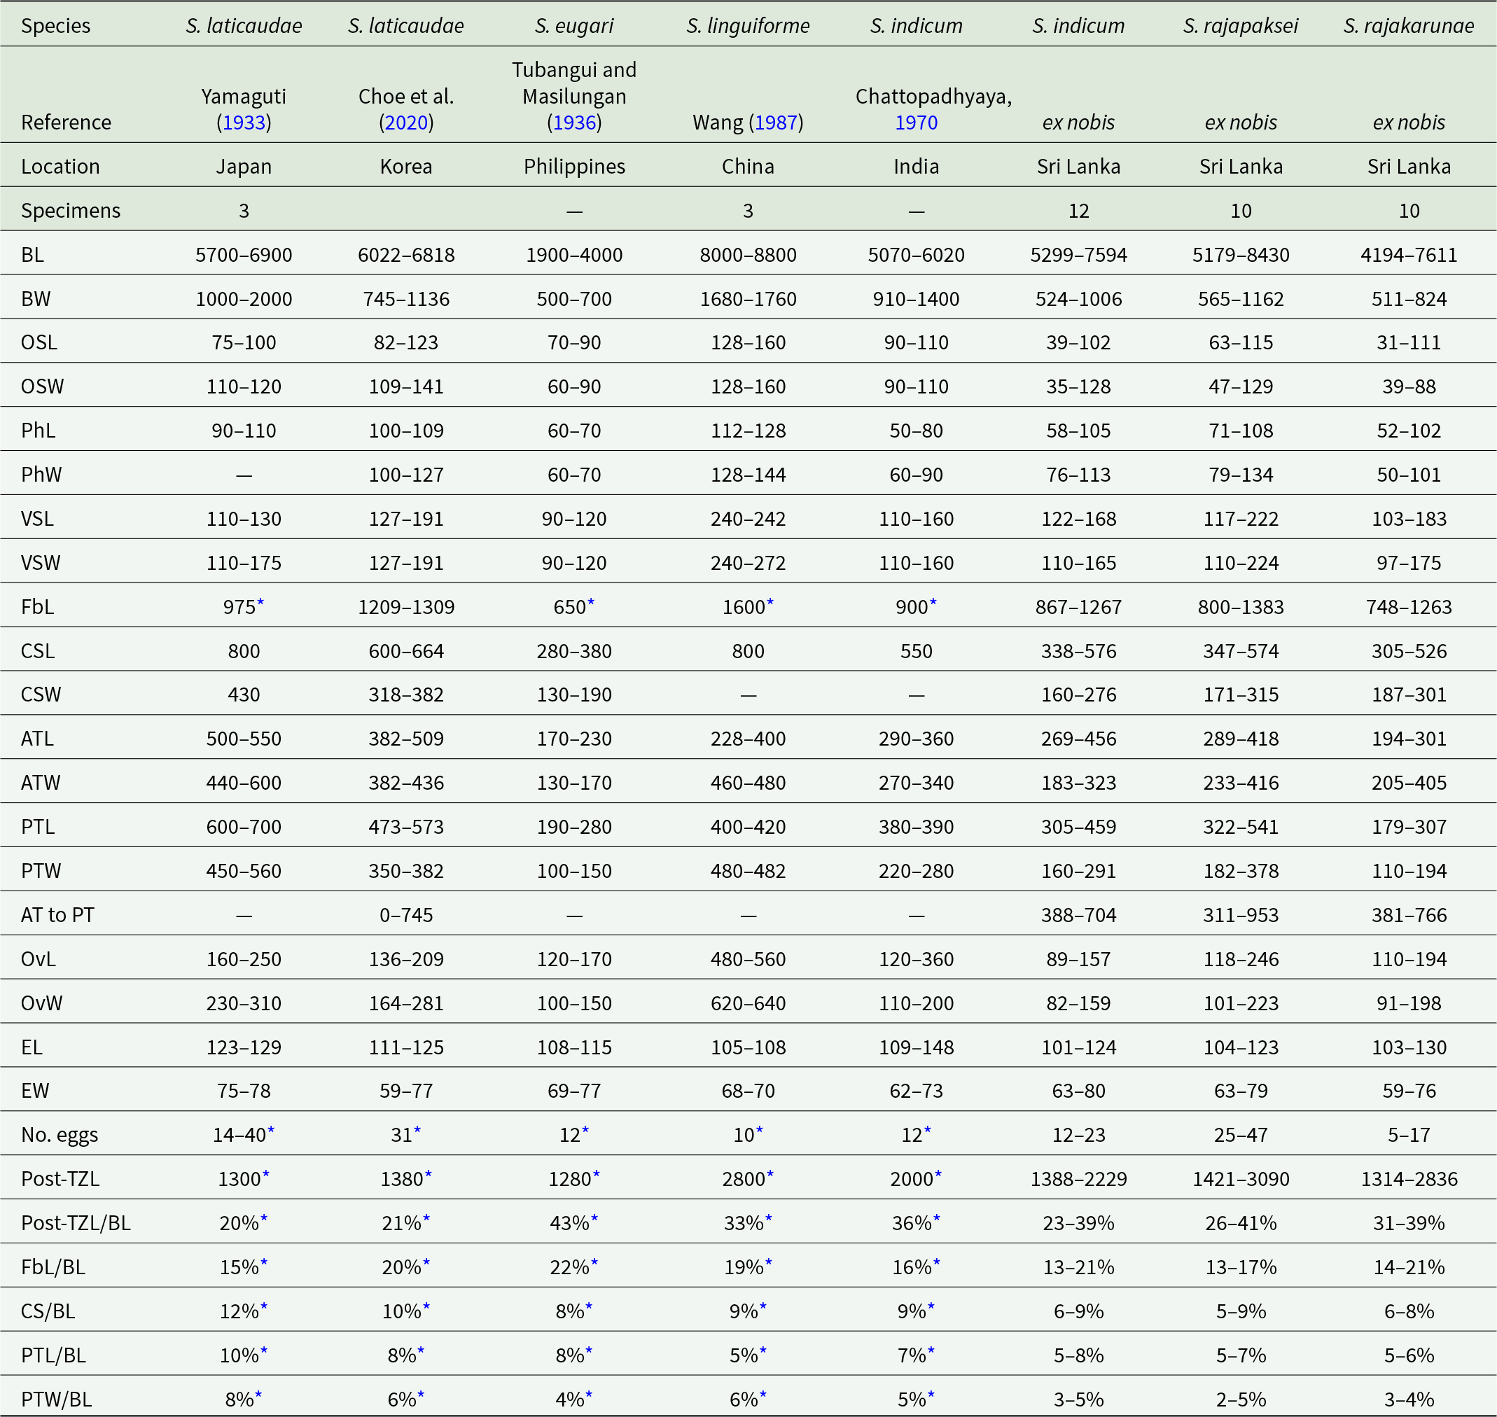Click the 1936 Tubangui and Masilungan reference
Viewport: 1497px width, 1417px height.
[x=574, y=123]
